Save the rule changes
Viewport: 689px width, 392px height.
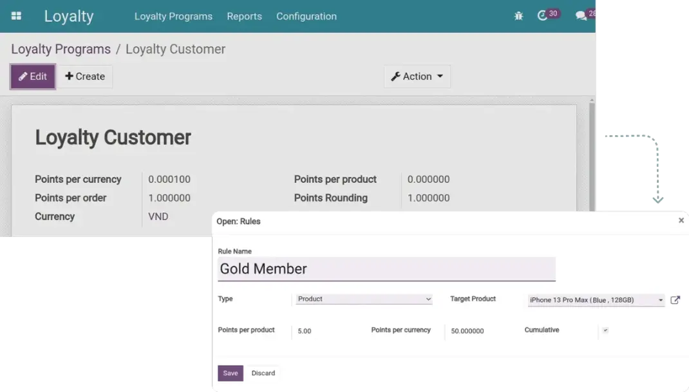[x=231, y=373]
